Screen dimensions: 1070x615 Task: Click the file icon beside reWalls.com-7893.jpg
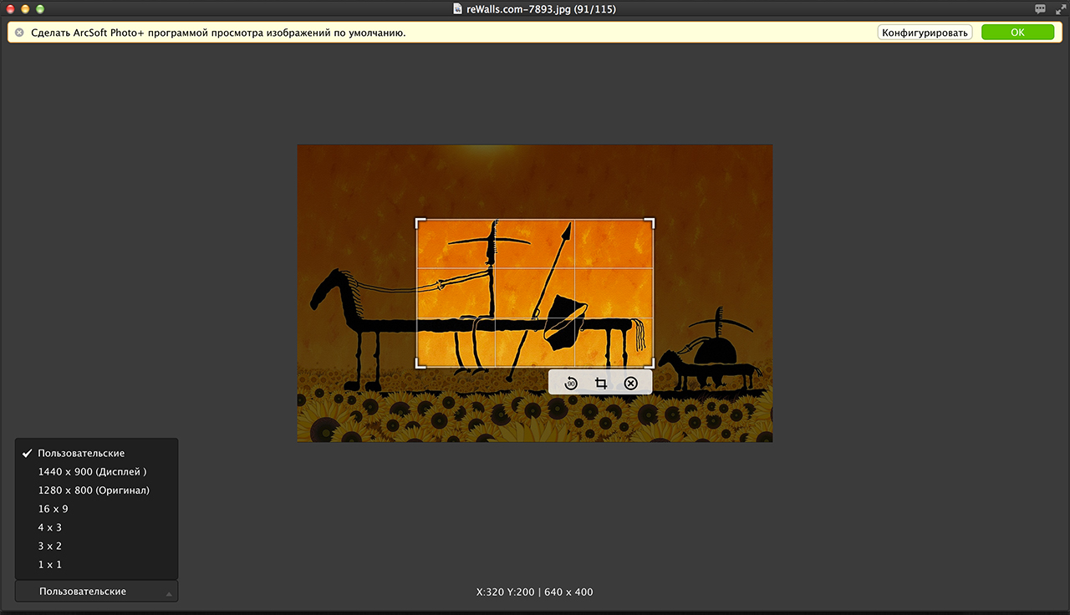457,8
